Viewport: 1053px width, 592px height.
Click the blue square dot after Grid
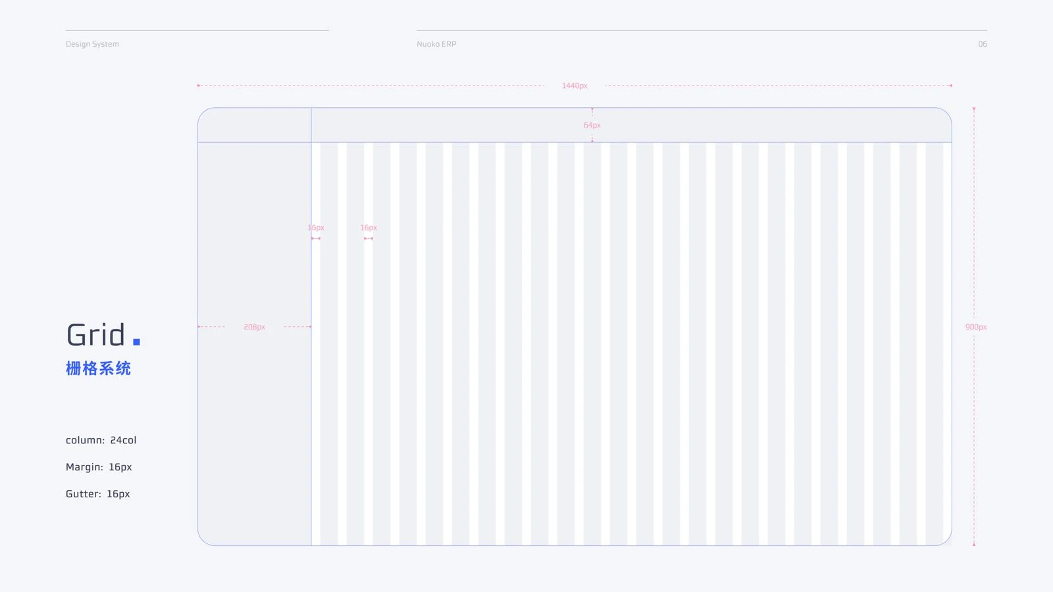(137, 342)
